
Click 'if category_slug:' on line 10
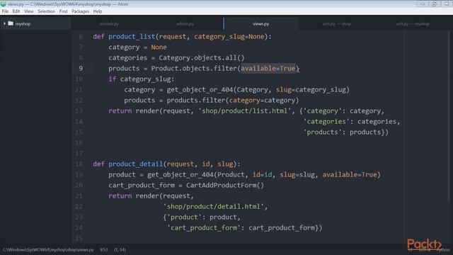pos(142,79)
